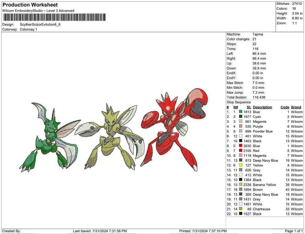Click the swatch for 998 Powder Blue
Image resolution: width=305 pixels, height=234 pixels.
[241, 131]
